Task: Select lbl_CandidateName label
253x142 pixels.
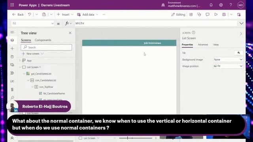Action: click(54, 93)
